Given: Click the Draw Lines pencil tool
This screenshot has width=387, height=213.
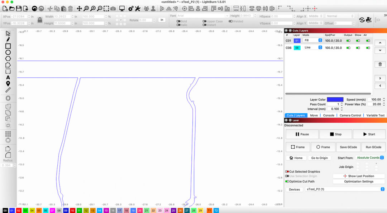Looking at the screenshot, I should (8, 40).
